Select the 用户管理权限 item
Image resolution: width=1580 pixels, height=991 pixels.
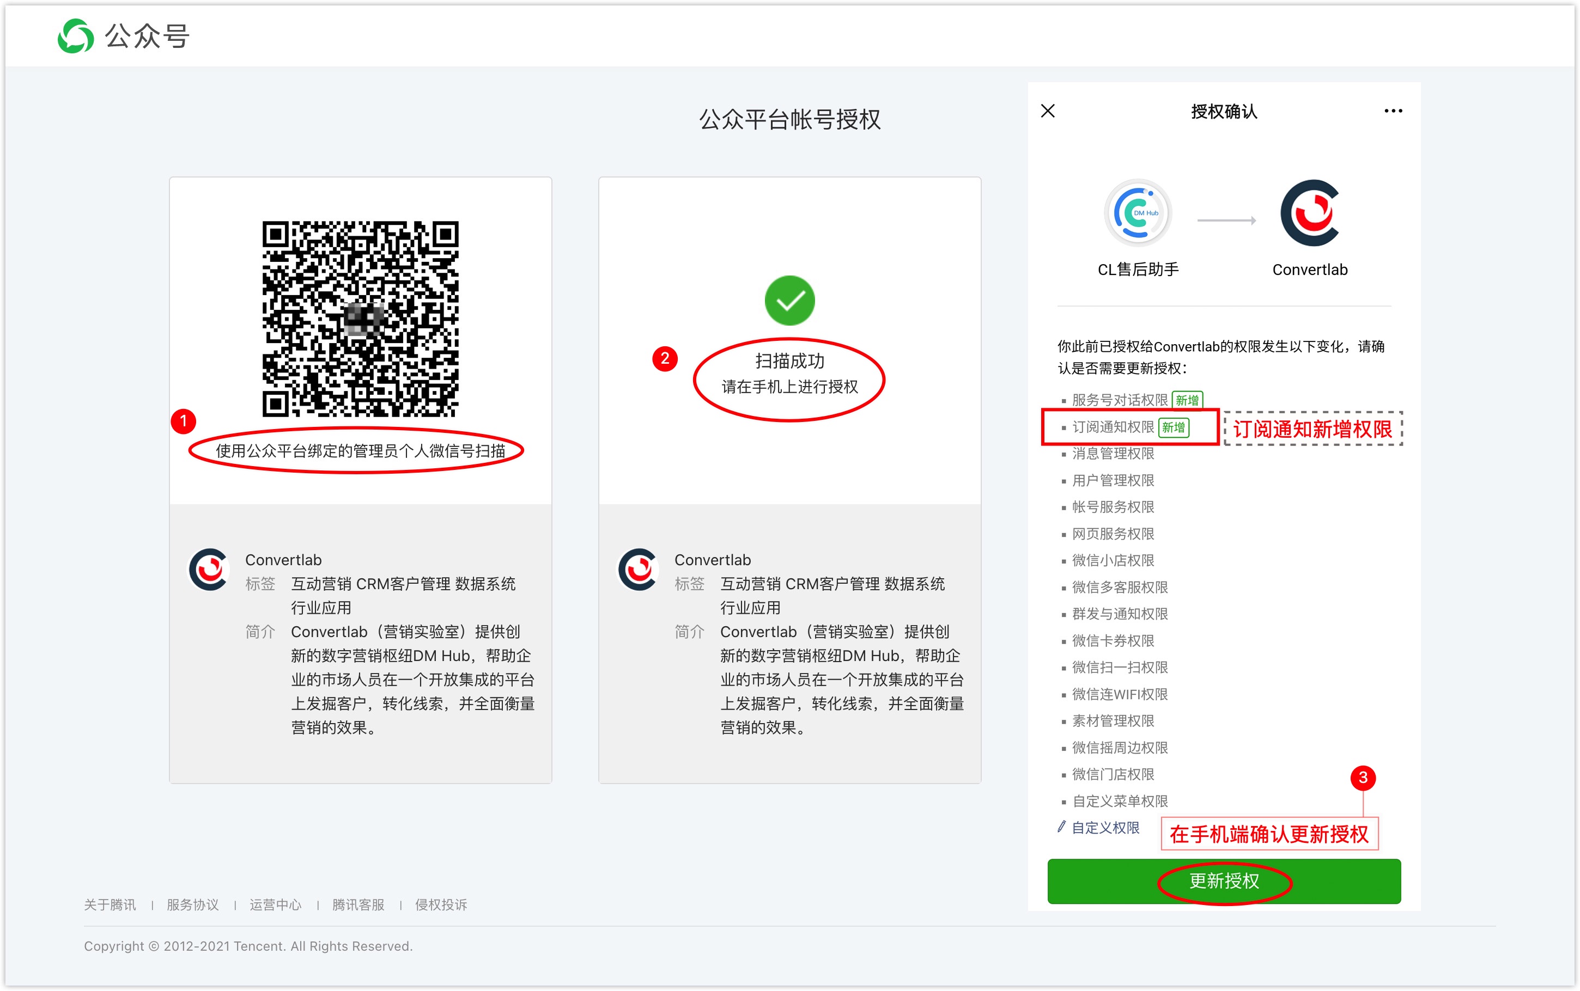[x=1113, y=480]
